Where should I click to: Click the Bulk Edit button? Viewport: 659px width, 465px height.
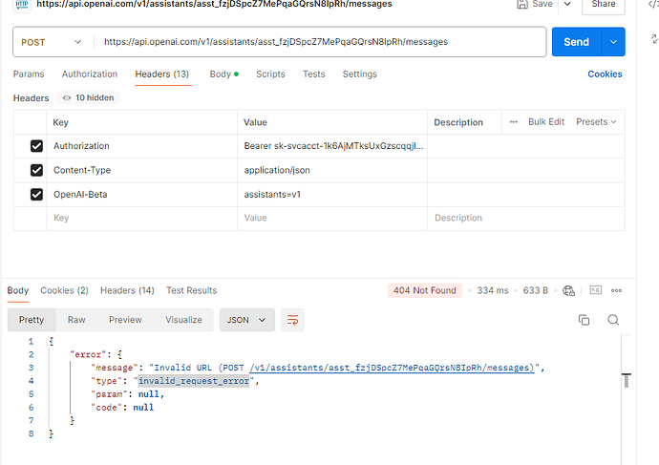tap(546, 122)
